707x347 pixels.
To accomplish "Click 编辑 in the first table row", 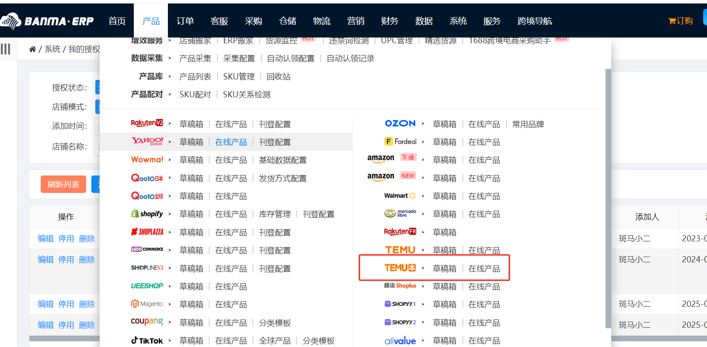I will [45, 239].
